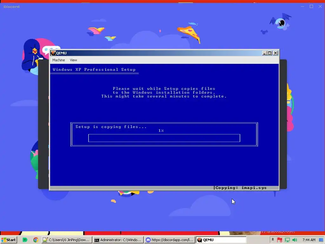The height and width of the screenshot is (244, 325).
Task: Minimize the Discord window
Action: point(302,6)
